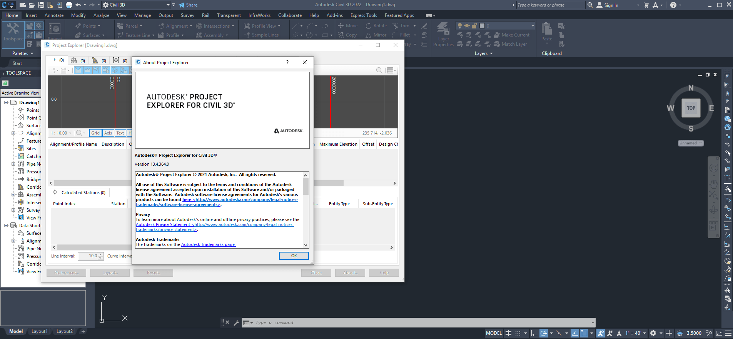Click the Sample Lines tool
Screen dimensions: 733x339
pyautogui.click(x=261, y=35)
